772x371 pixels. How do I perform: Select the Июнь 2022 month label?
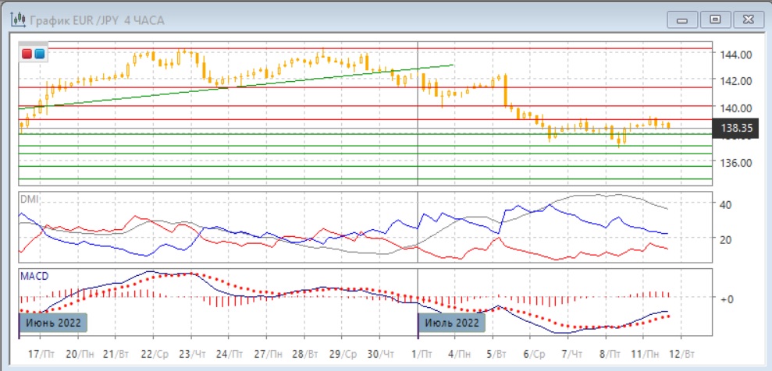click(52, 322)
